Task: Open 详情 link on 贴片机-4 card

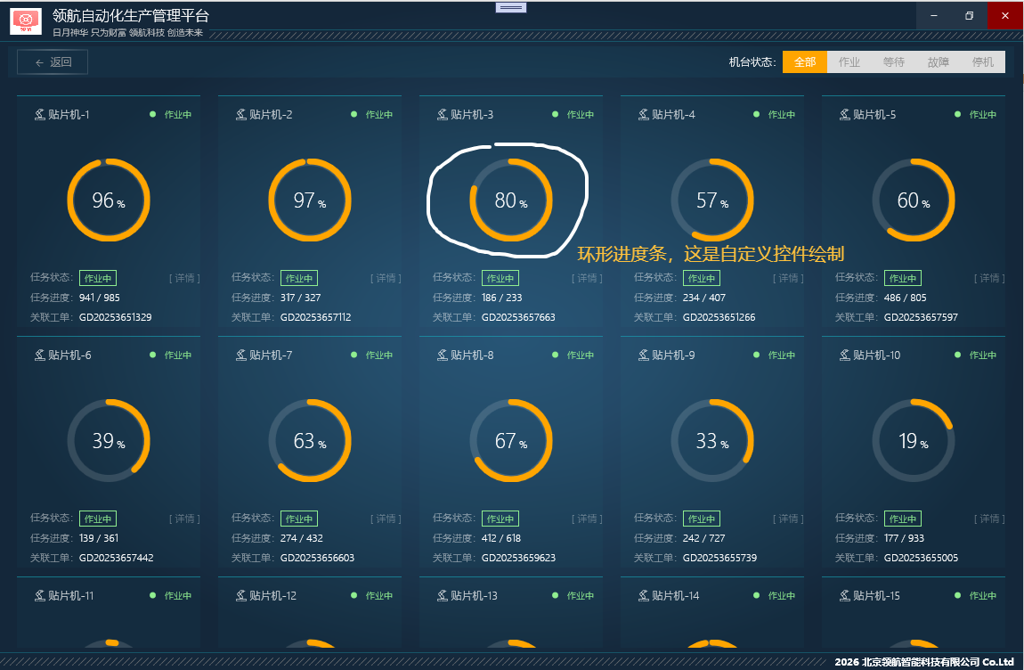Action: (788, 279)
